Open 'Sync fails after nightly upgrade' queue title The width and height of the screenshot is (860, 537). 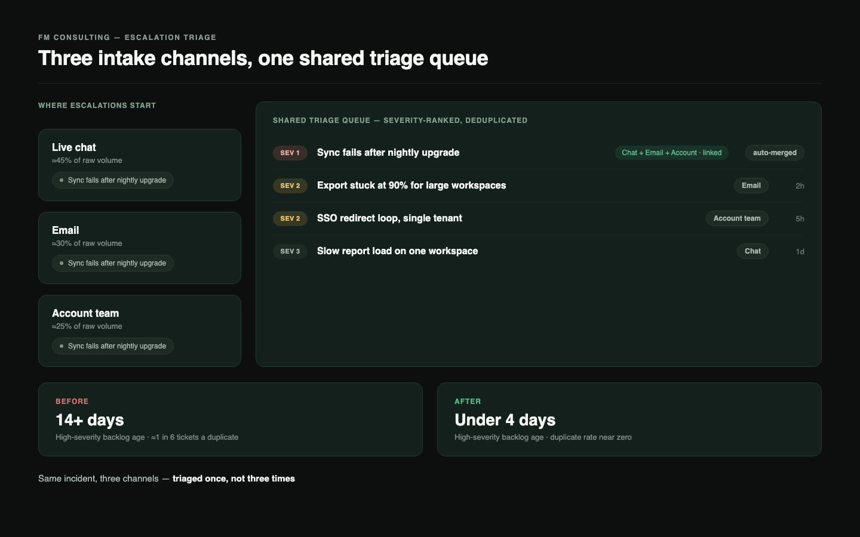coord(388,153)
